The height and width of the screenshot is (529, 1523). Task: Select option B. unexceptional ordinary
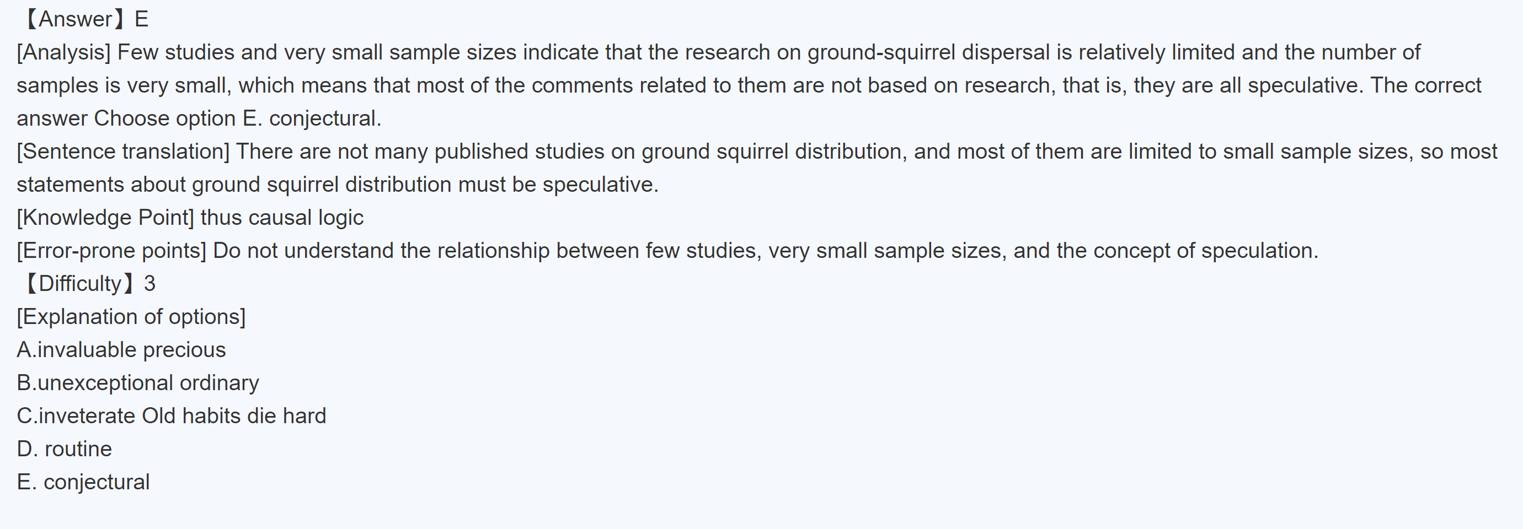click(138, 383)
